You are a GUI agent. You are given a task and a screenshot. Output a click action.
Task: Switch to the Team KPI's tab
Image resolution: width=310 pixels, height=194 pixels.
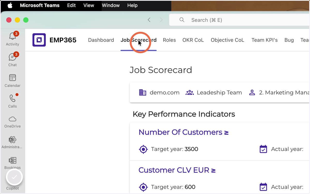click(265, 40)
